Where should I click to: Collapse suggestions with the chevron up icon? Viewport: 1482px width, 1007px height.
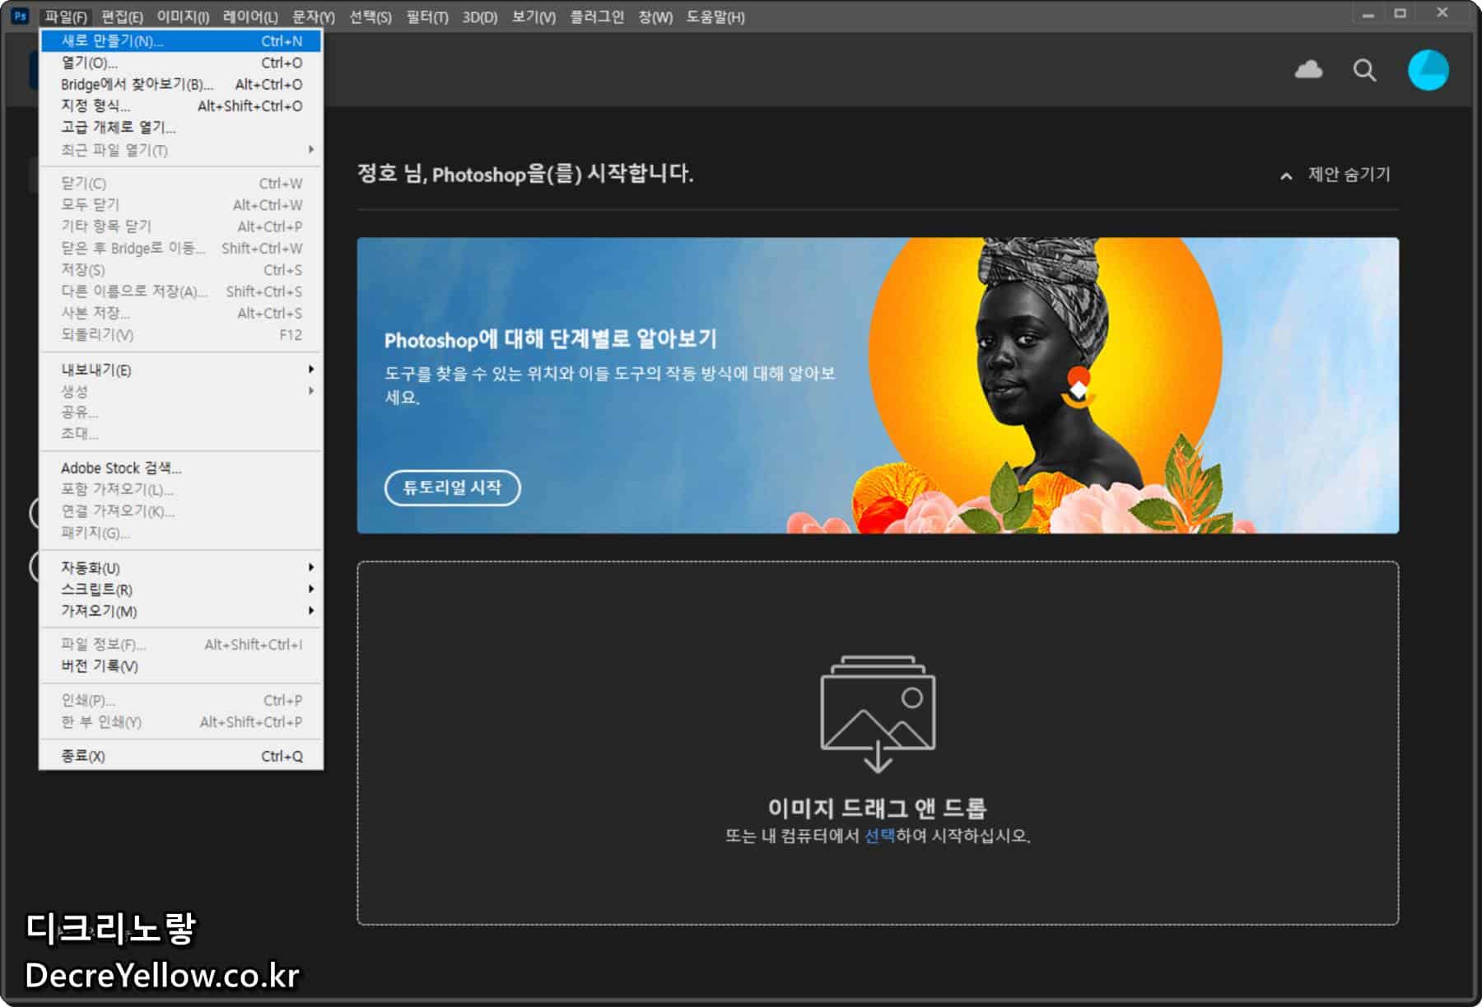coord(1285,175)
